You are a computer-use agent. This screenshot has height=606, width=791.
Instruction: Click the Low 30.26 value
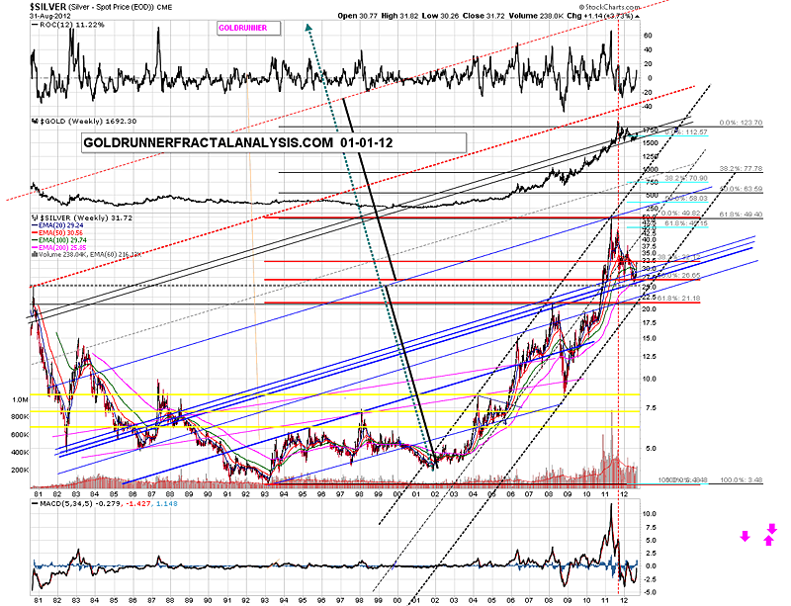tap(440, 16)
